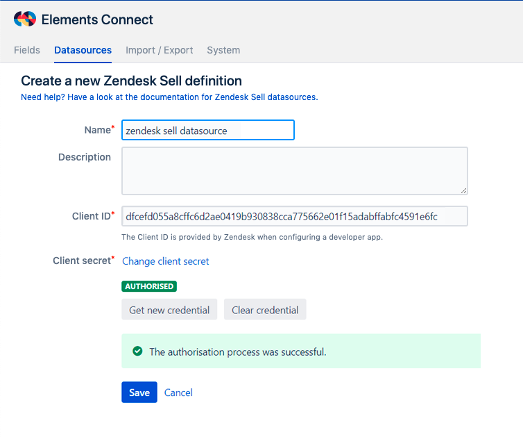
Task: Cancel creating the datasource definition
Action: (x=178, y=393)
